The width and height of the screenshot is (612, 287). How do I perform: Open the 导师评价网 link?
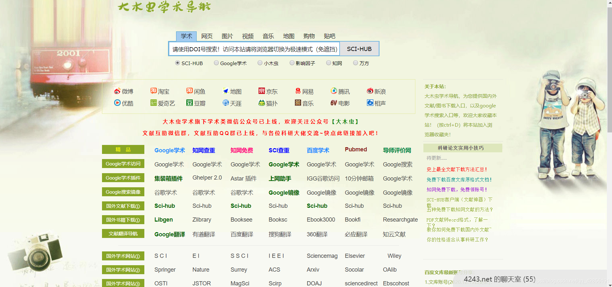(397, 150)
